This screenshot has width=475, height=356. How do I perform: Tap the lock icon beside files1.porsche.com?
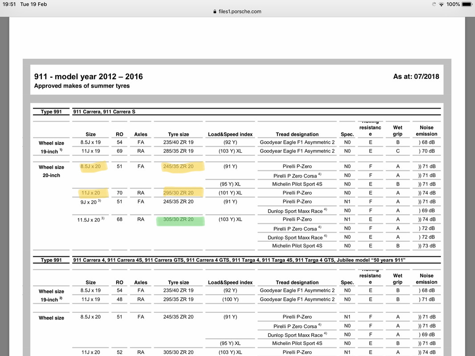click(215, 12)
